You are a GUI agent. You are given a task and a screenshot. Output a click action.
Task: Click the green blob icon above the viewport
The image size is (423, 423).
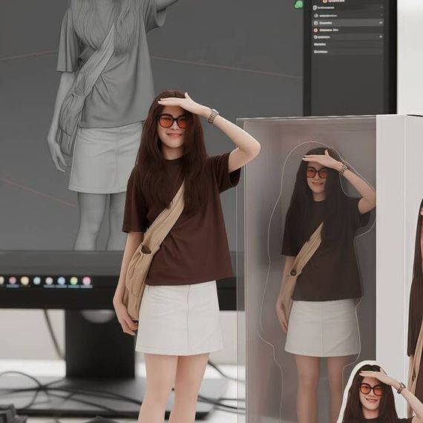(x=298, y=4)
